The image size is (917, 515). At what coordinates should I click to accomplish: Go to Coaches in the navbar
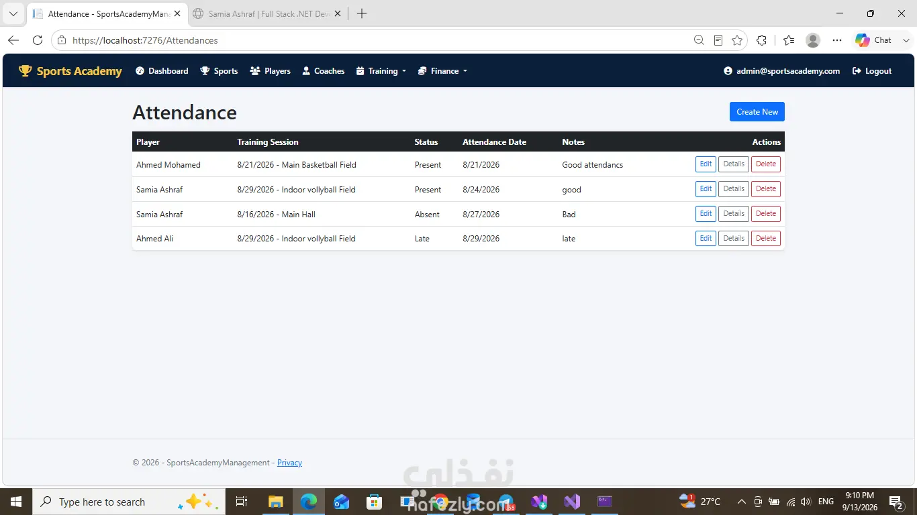[x=324, y=71]
